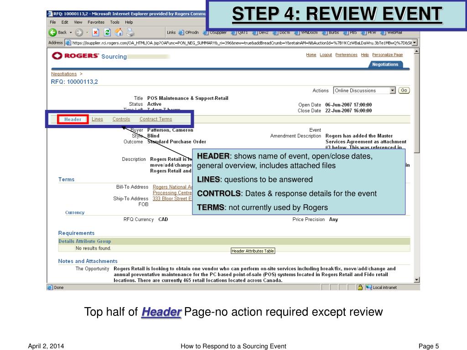Switch to the Controls subtab
The width and height of the screenshot is (467, 350).
click(x=121, y=119)
